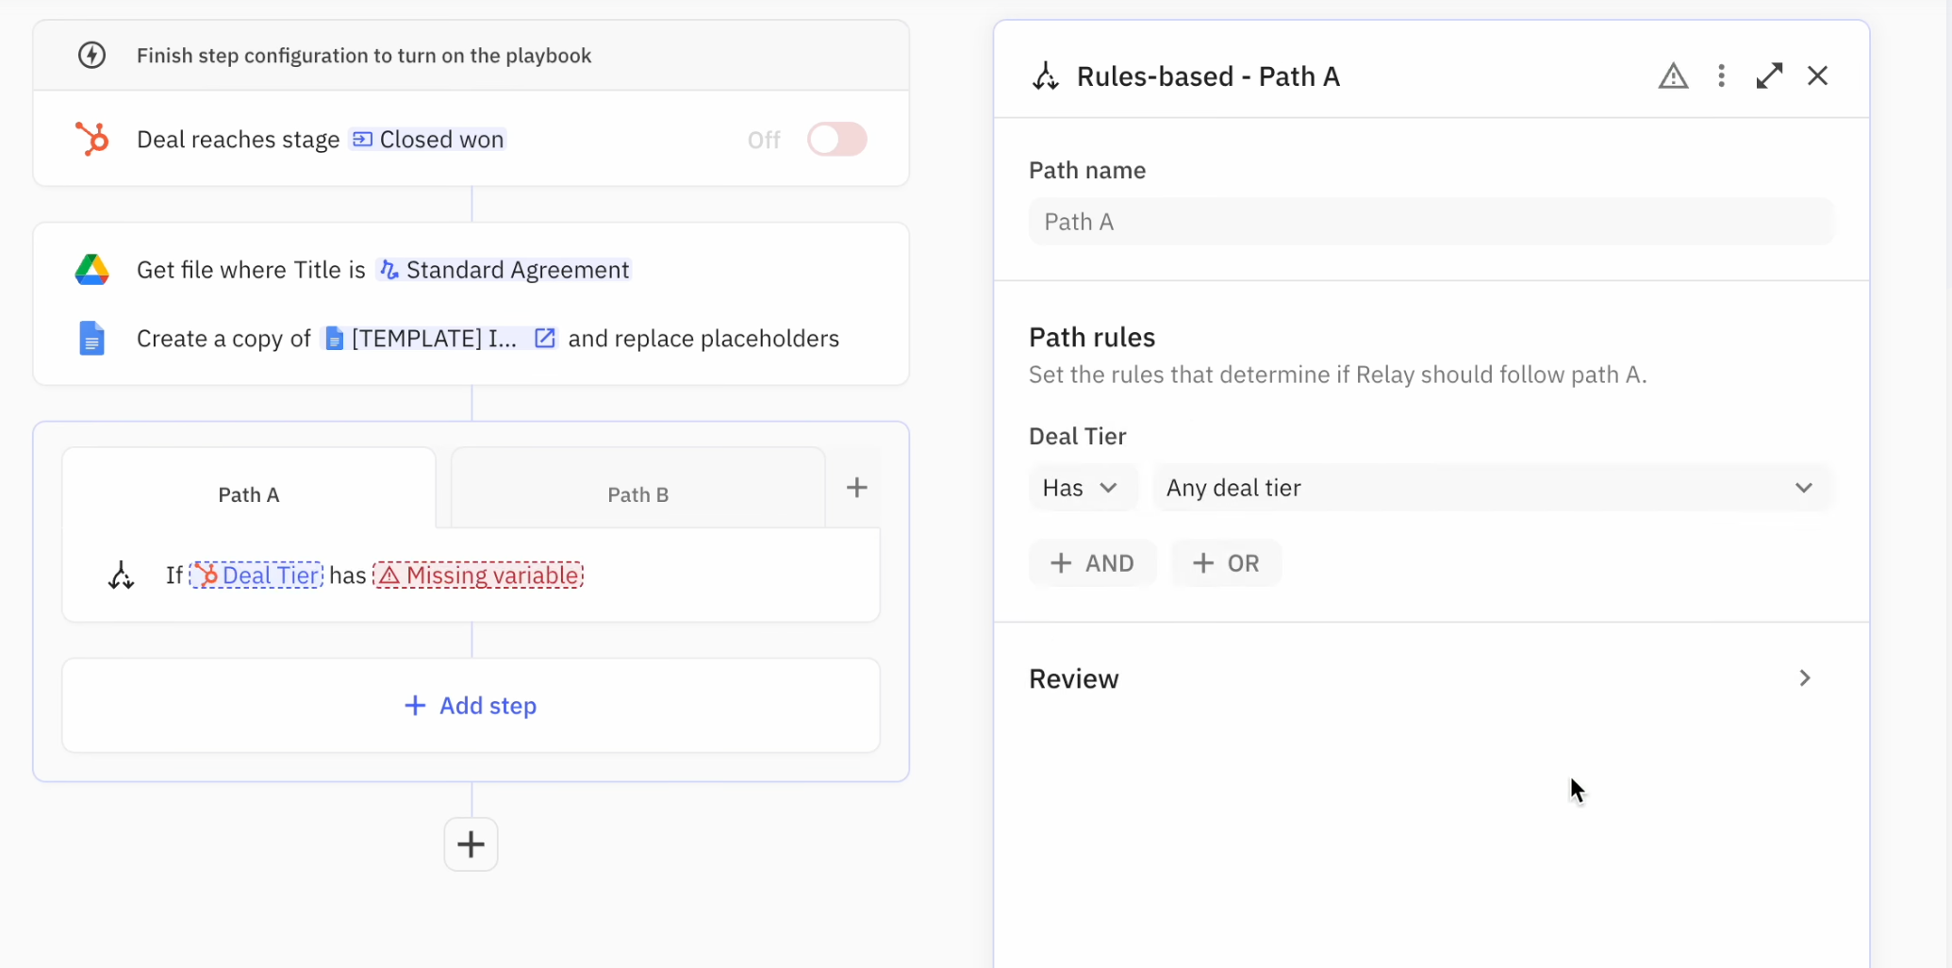
Task: Click the HubSpot trigger icon
Action: [92, 139]
